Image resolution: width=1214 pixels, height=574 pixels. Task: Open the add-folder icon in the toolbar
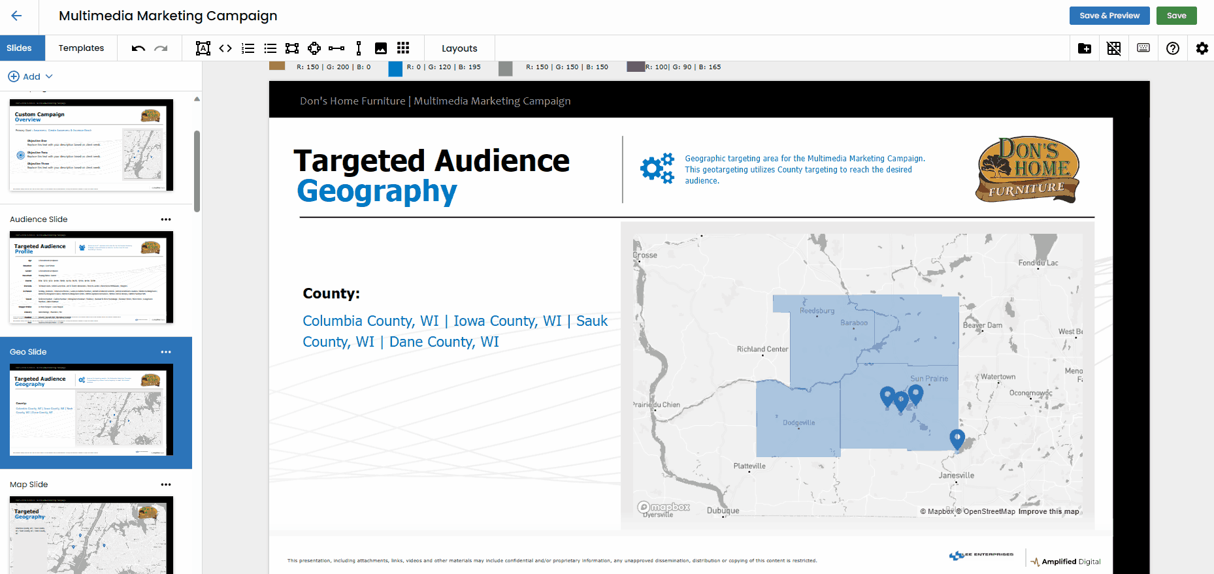point(1085,48)
